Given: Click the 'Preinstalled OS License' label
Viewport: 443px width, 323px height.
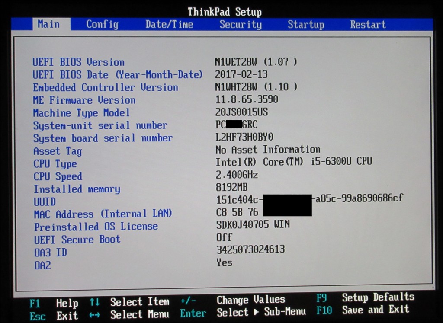Looking at the screenshot, I should [96, 227].
